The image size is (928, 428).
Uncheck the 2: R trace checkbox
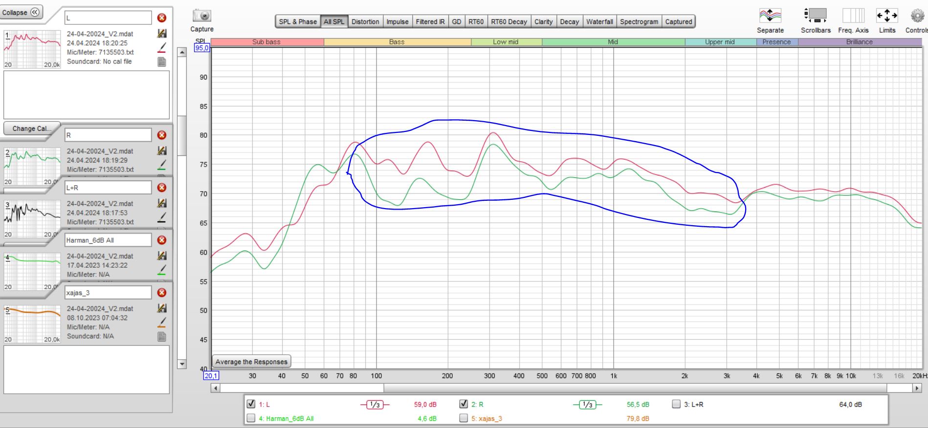pyautogui.click(x=464, y=404)
